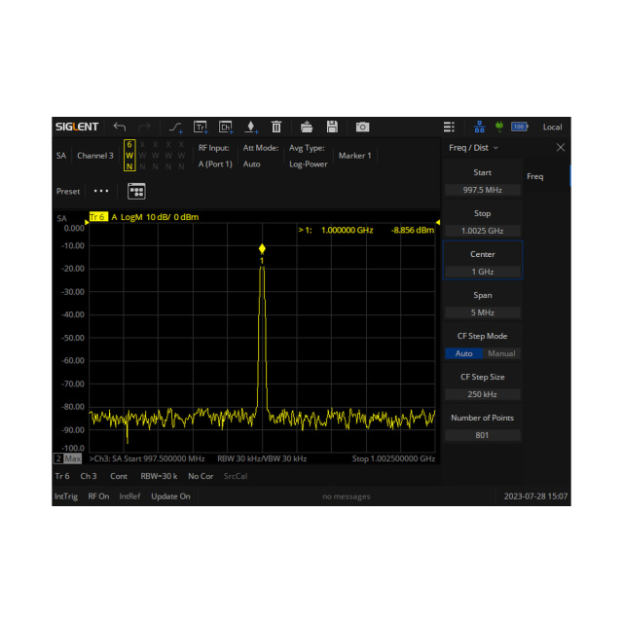Click the LAN network status icon
This screenshot has height=623, width=623.
[x=480, y=128]
